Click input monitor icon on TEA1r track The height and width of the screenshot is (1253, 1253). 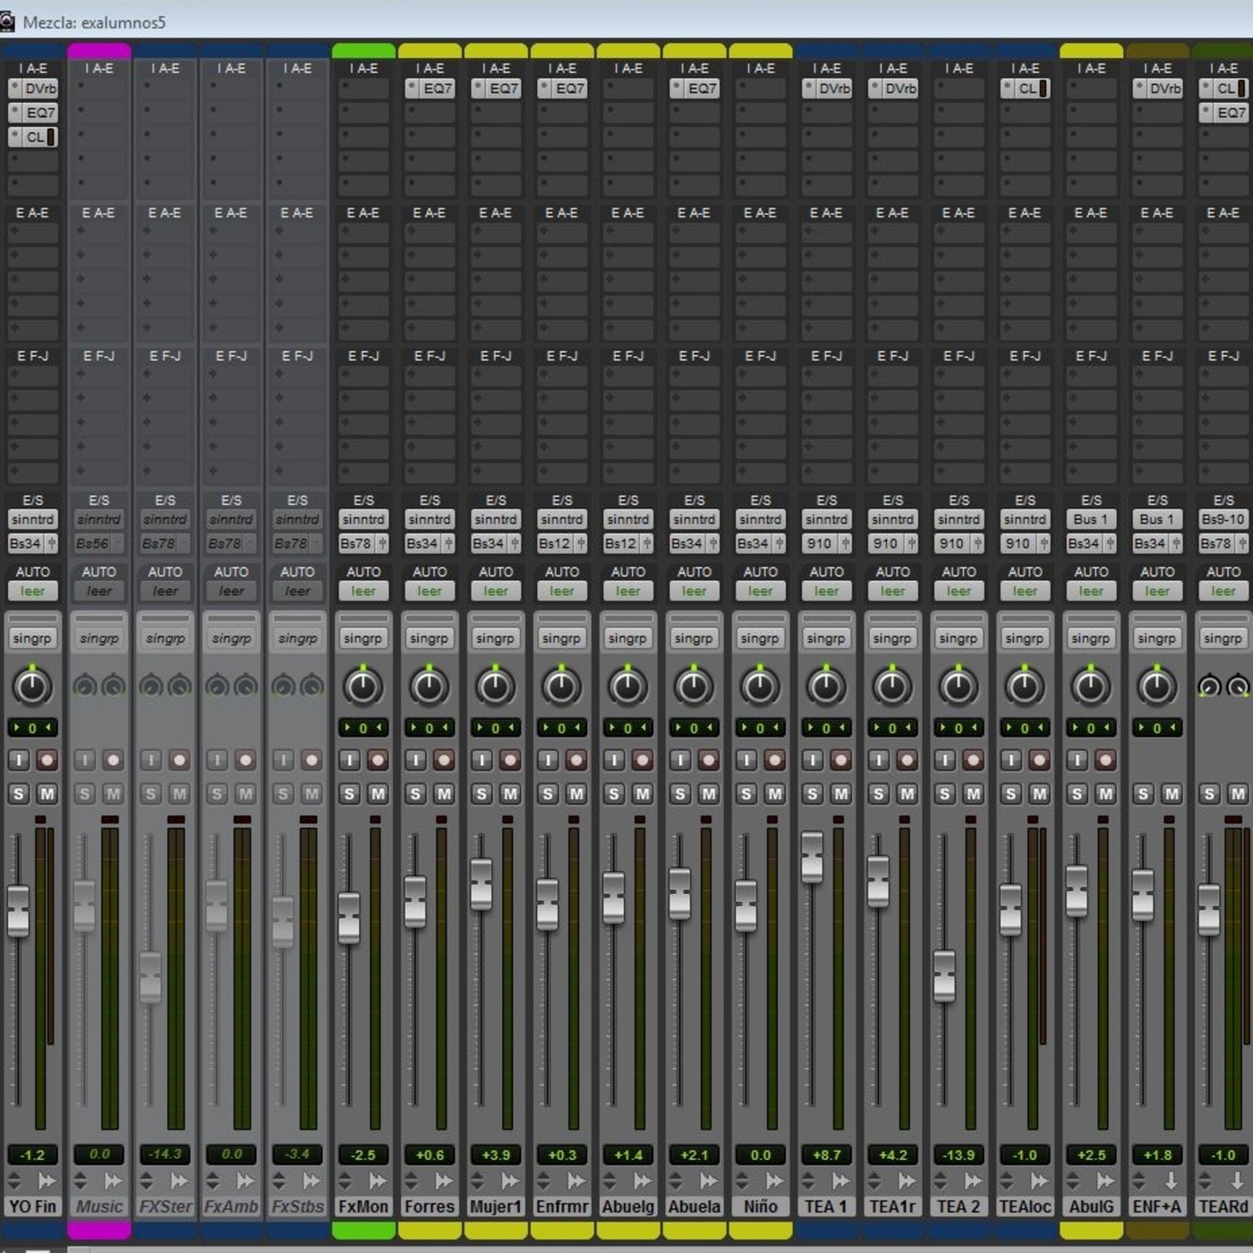coord(879,760)
